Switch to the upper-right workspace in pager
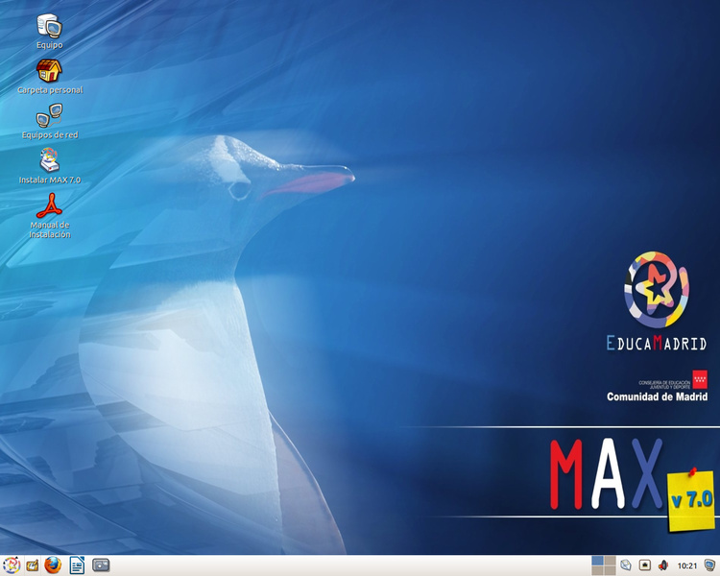 (610, 561)
